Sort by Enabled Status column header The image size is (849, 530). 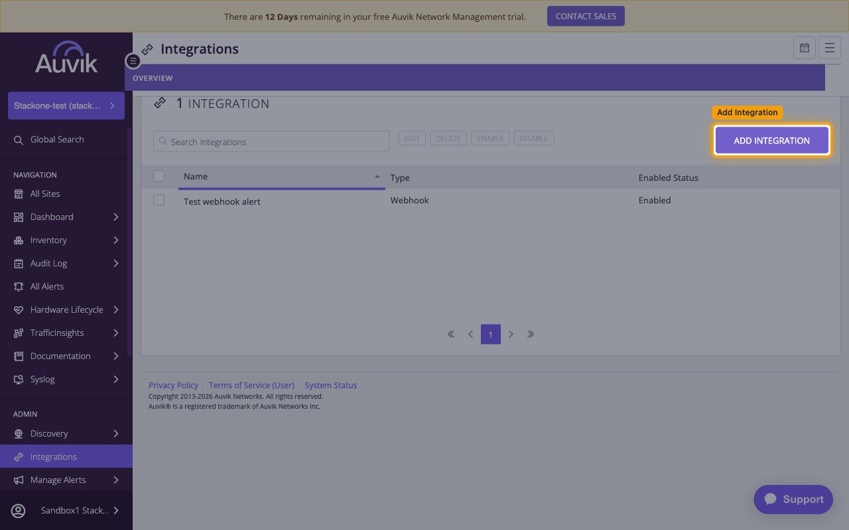coord(669,178)
